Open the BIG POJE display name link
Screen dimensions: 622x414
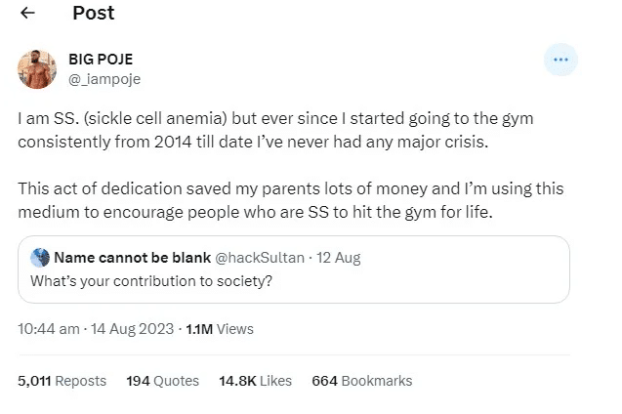pyautogui.click(x=102, y=60)
